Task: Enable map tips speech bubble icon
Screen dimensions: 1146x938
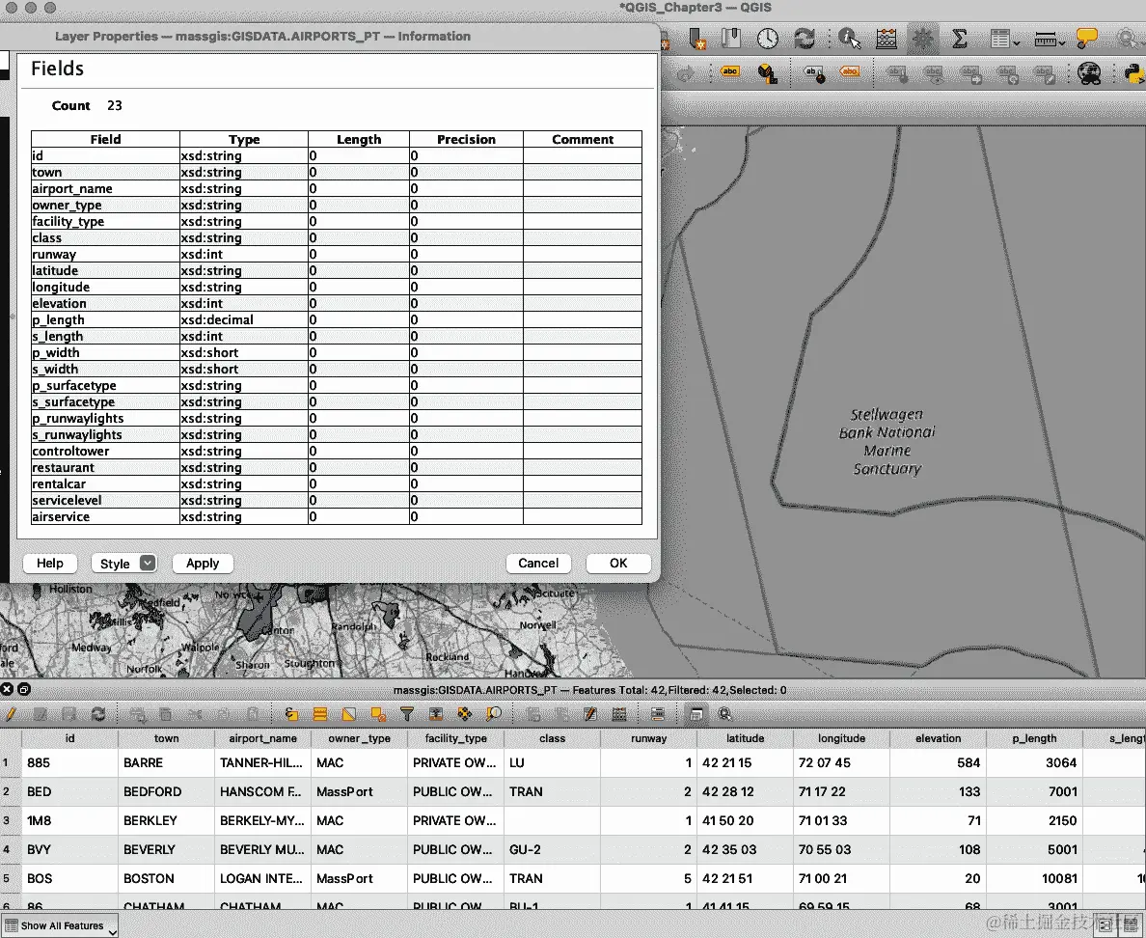Action: [x=1087, y=39]
